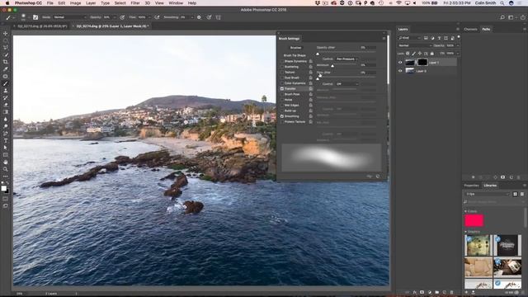
Task: Hide Layer 1 with its eye icon
Action: 400,63
